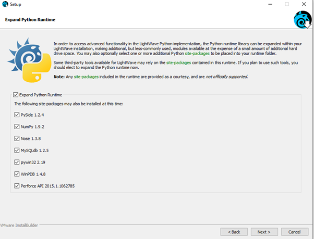Toggle the WinPDB 1.4.8 checkbox

tap(17, 174)
